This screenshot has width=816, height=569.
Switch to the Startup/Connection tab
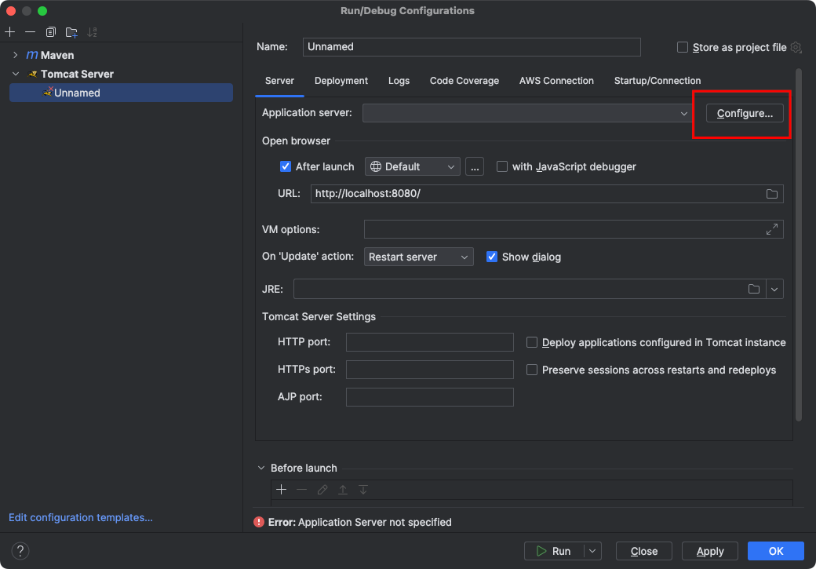click(x=658, y=81)
